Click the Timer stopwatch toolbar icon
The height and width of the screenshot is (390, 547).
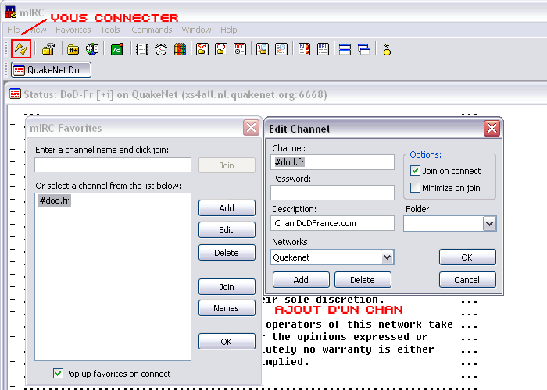(161, 49)
